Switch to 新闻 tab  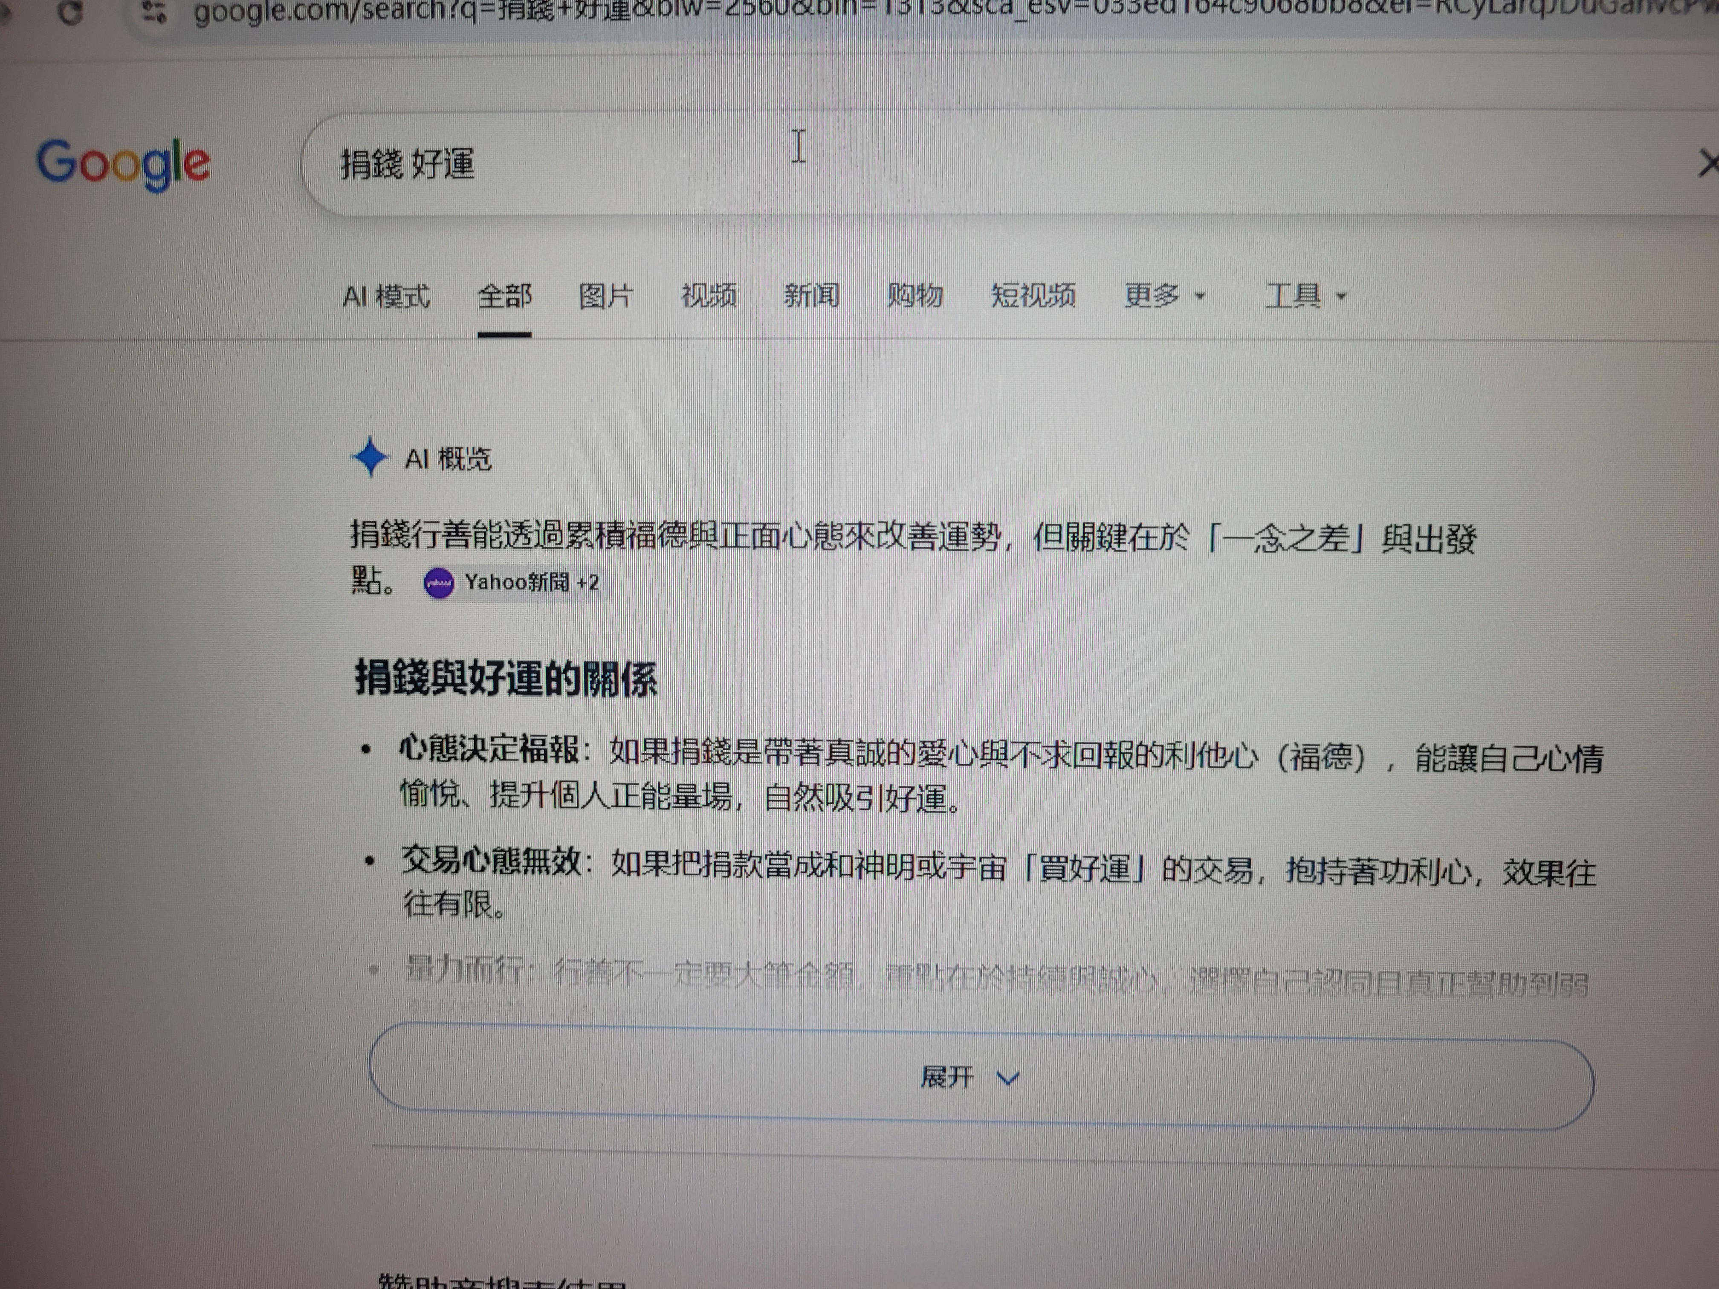(x=811, y=296)
